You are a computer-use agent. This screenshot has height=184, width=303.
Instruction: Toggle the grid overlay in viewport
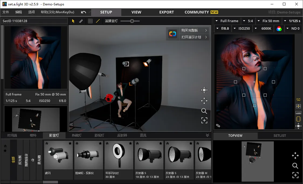[90, 21]
